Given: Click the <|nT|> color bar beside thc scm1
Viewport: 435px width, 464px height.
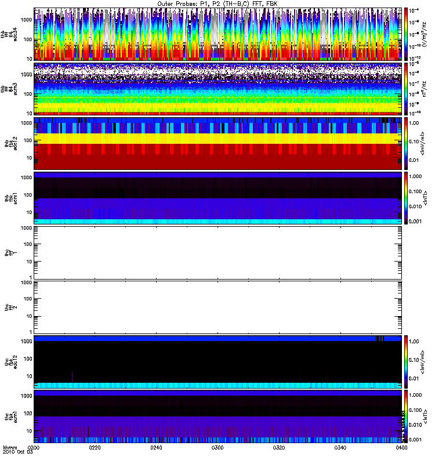Looking at the screenshot, I should (x=406, y=416).
